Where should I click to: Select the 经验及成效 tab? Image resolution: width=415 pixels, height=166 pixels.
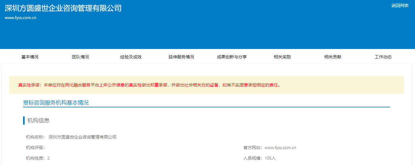pyautogui.click(x=131, y=57)
